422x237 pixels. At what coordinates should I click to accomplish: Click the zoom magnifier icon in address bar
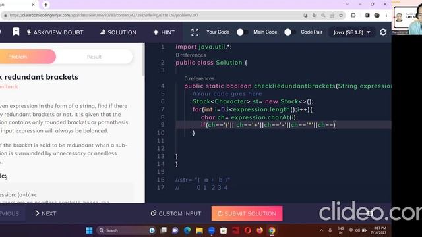tap(323, 16)
